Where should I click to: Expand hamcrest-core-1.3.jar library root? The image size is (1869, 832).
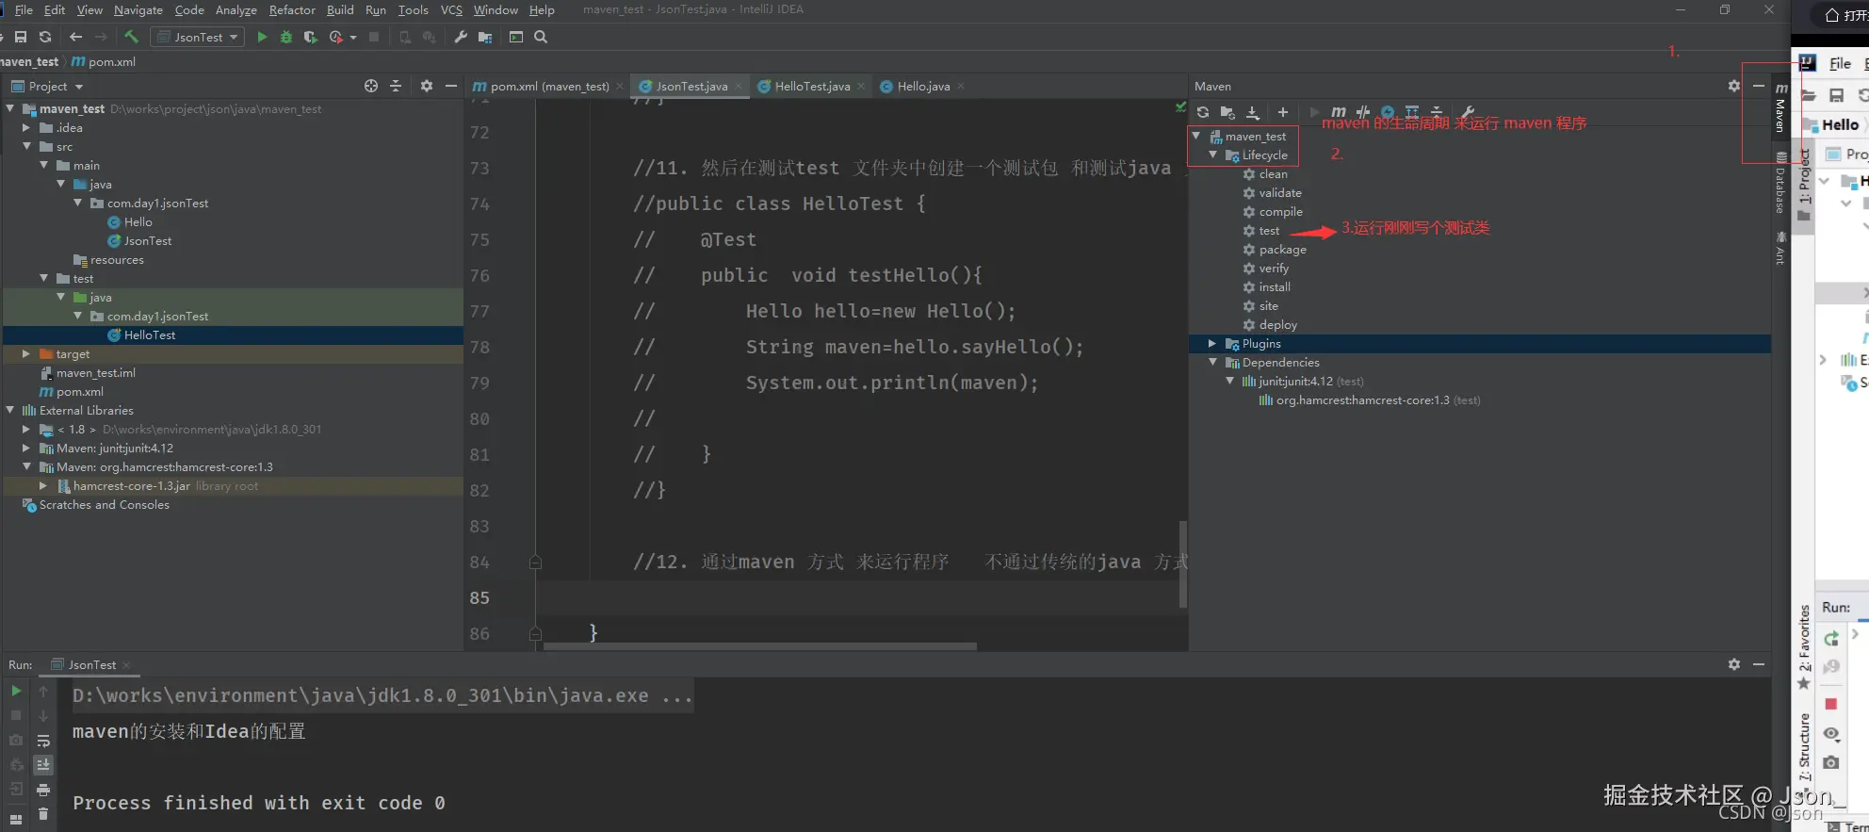43,485
